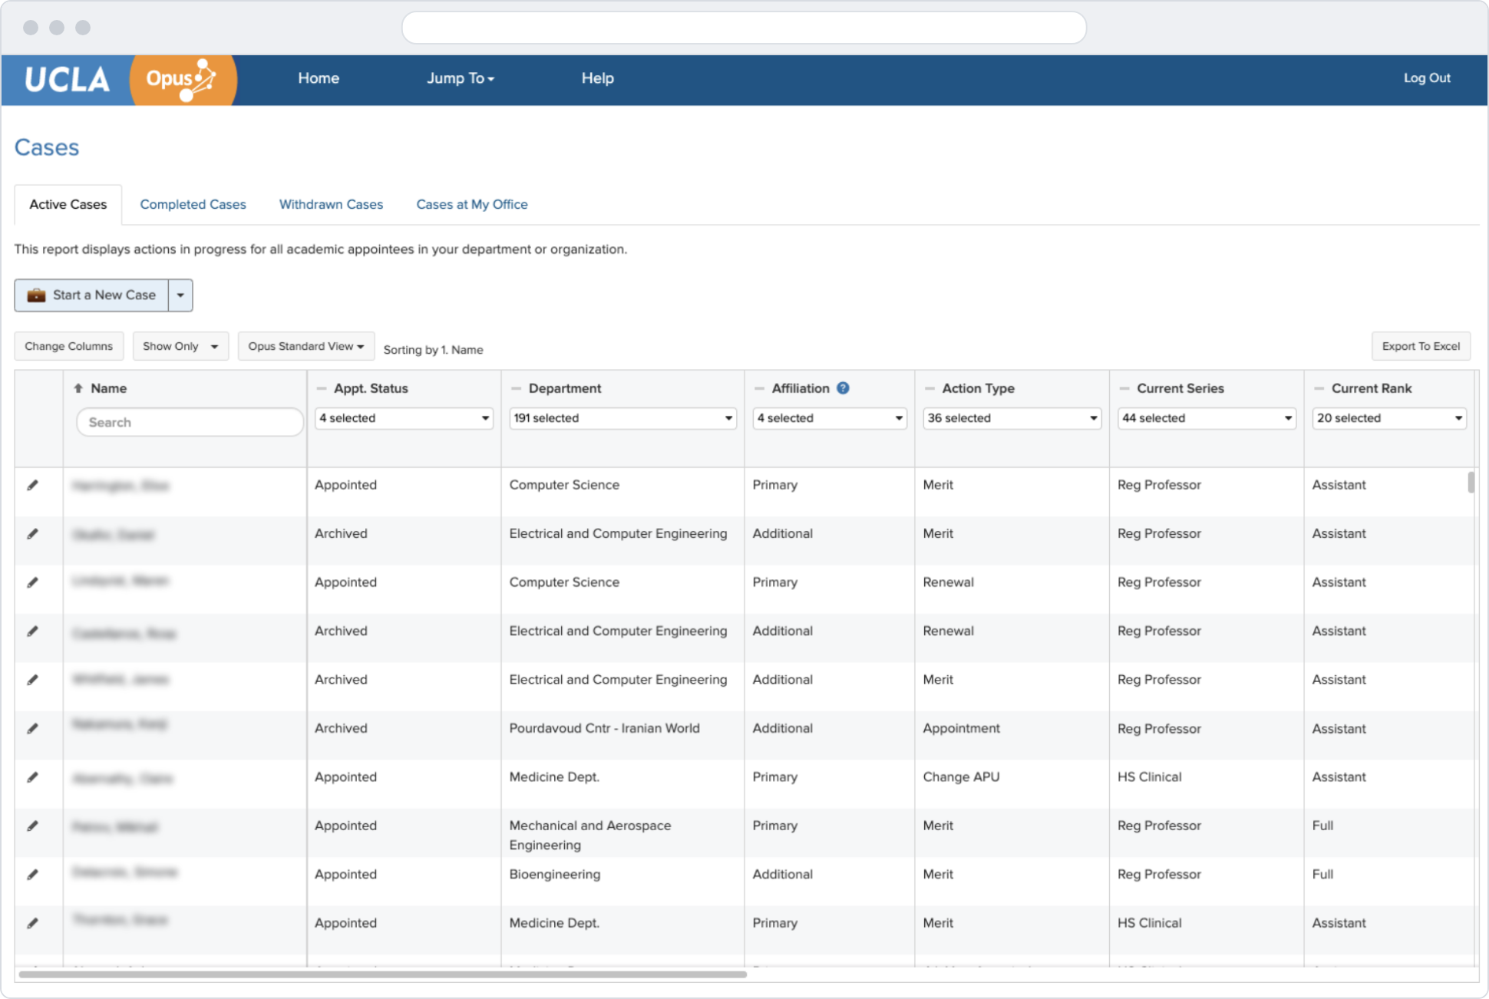The width and height of the screenshot is (1489, 999).
Task: Click the Name Search input field
Action: coord(190,422)
